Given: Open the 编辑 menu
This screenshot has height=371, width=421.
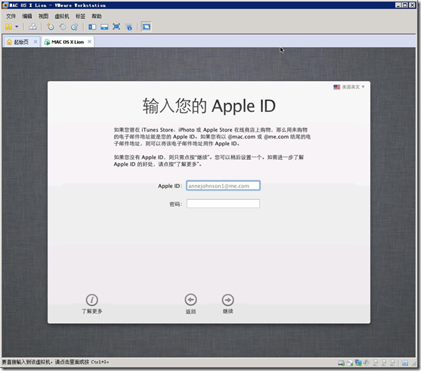Looking at the screenshot, I should [x=27, y=16].
